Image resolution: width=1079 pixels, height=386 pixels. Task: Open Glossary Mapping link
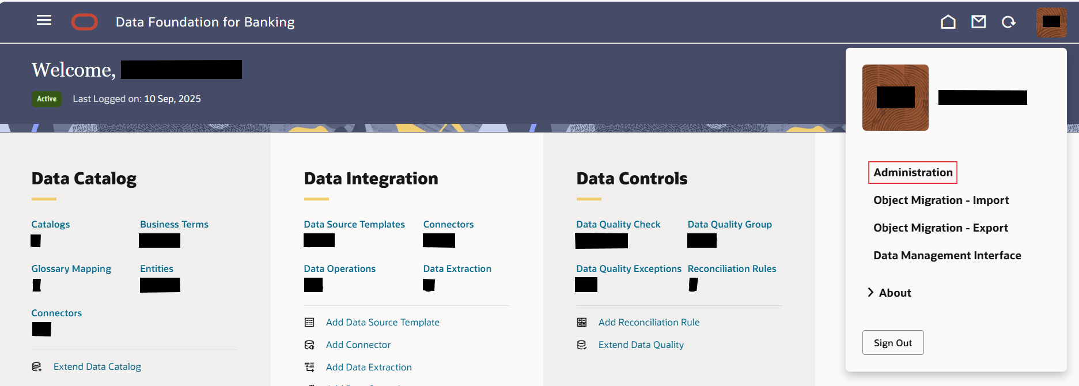click(71, 268)
